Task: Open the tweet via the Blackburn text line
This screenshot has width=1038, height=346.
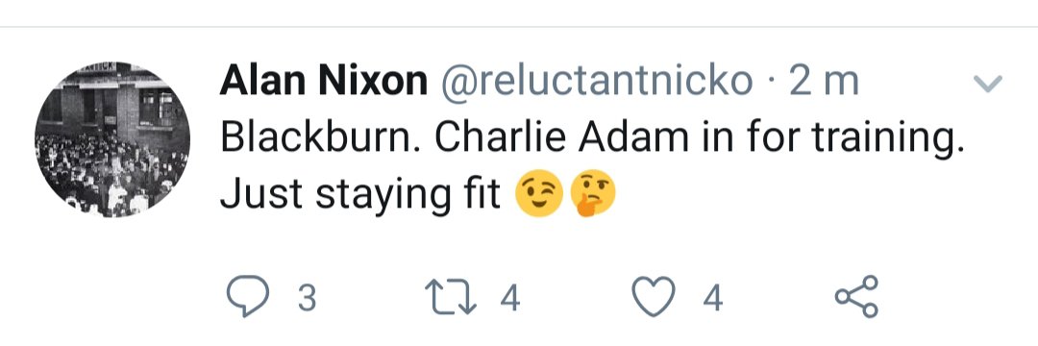Action: coord(592,138)
